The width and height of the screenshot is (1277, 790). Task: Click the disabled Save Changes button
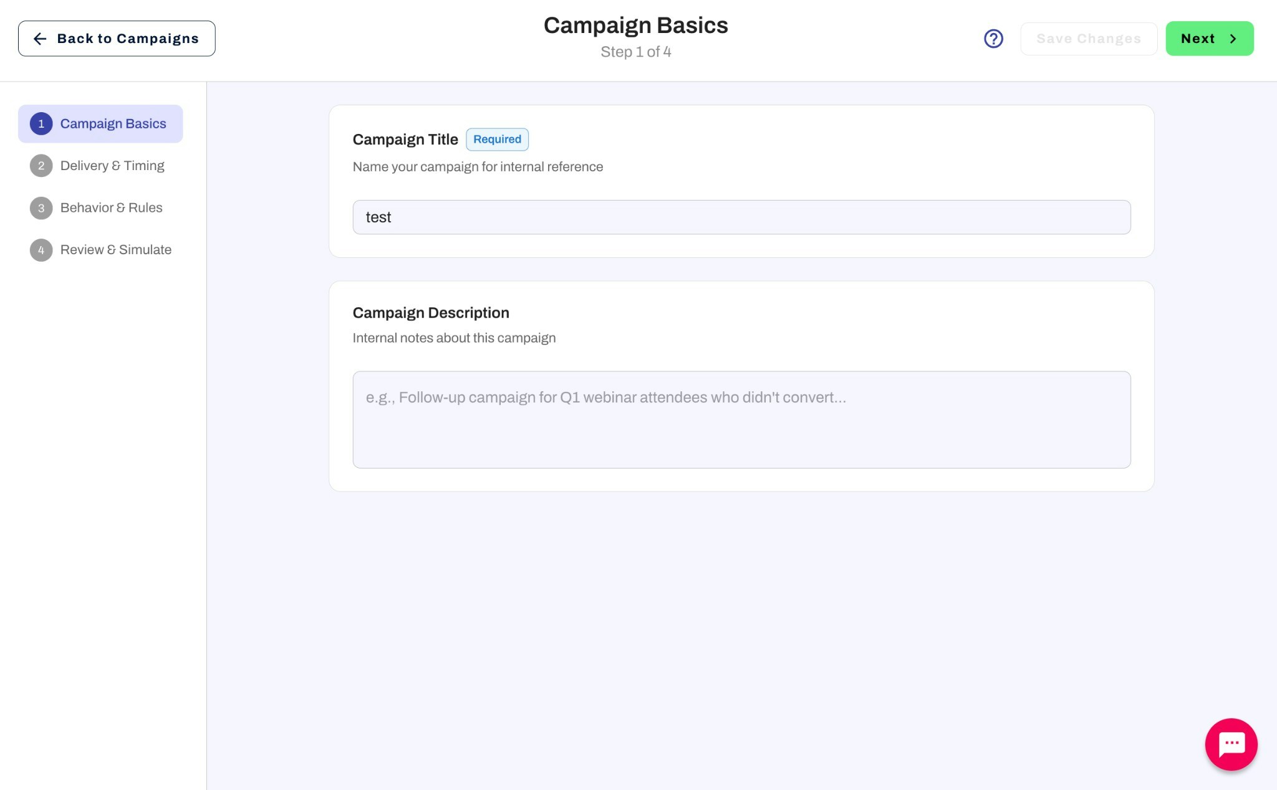(1089, 38)
